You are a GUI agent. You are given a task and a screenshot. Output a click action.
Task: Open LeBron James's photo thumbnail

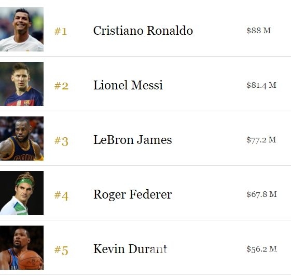(22, 139)
